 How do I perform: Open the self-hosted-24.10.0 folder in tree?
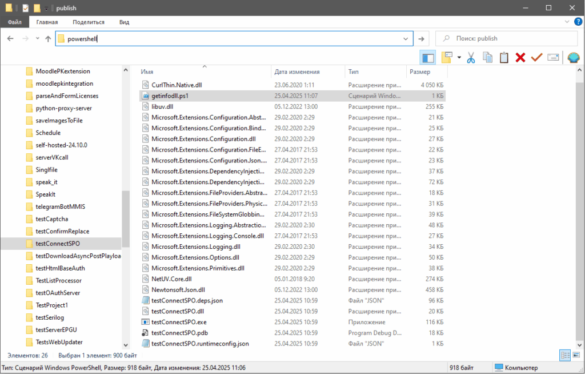click(x=61, y=145)
